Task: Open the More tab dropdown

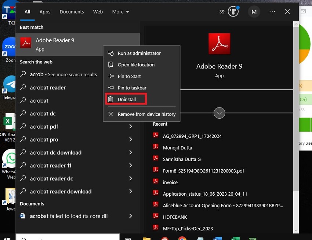Action: 120,11
